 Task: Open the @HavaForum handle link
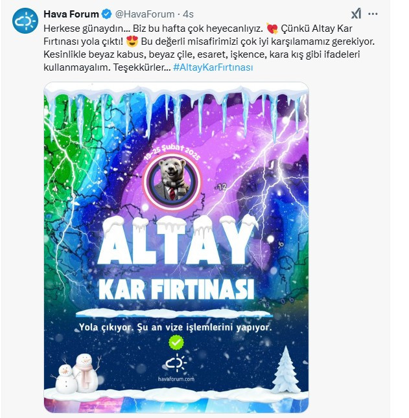(145, 14)
